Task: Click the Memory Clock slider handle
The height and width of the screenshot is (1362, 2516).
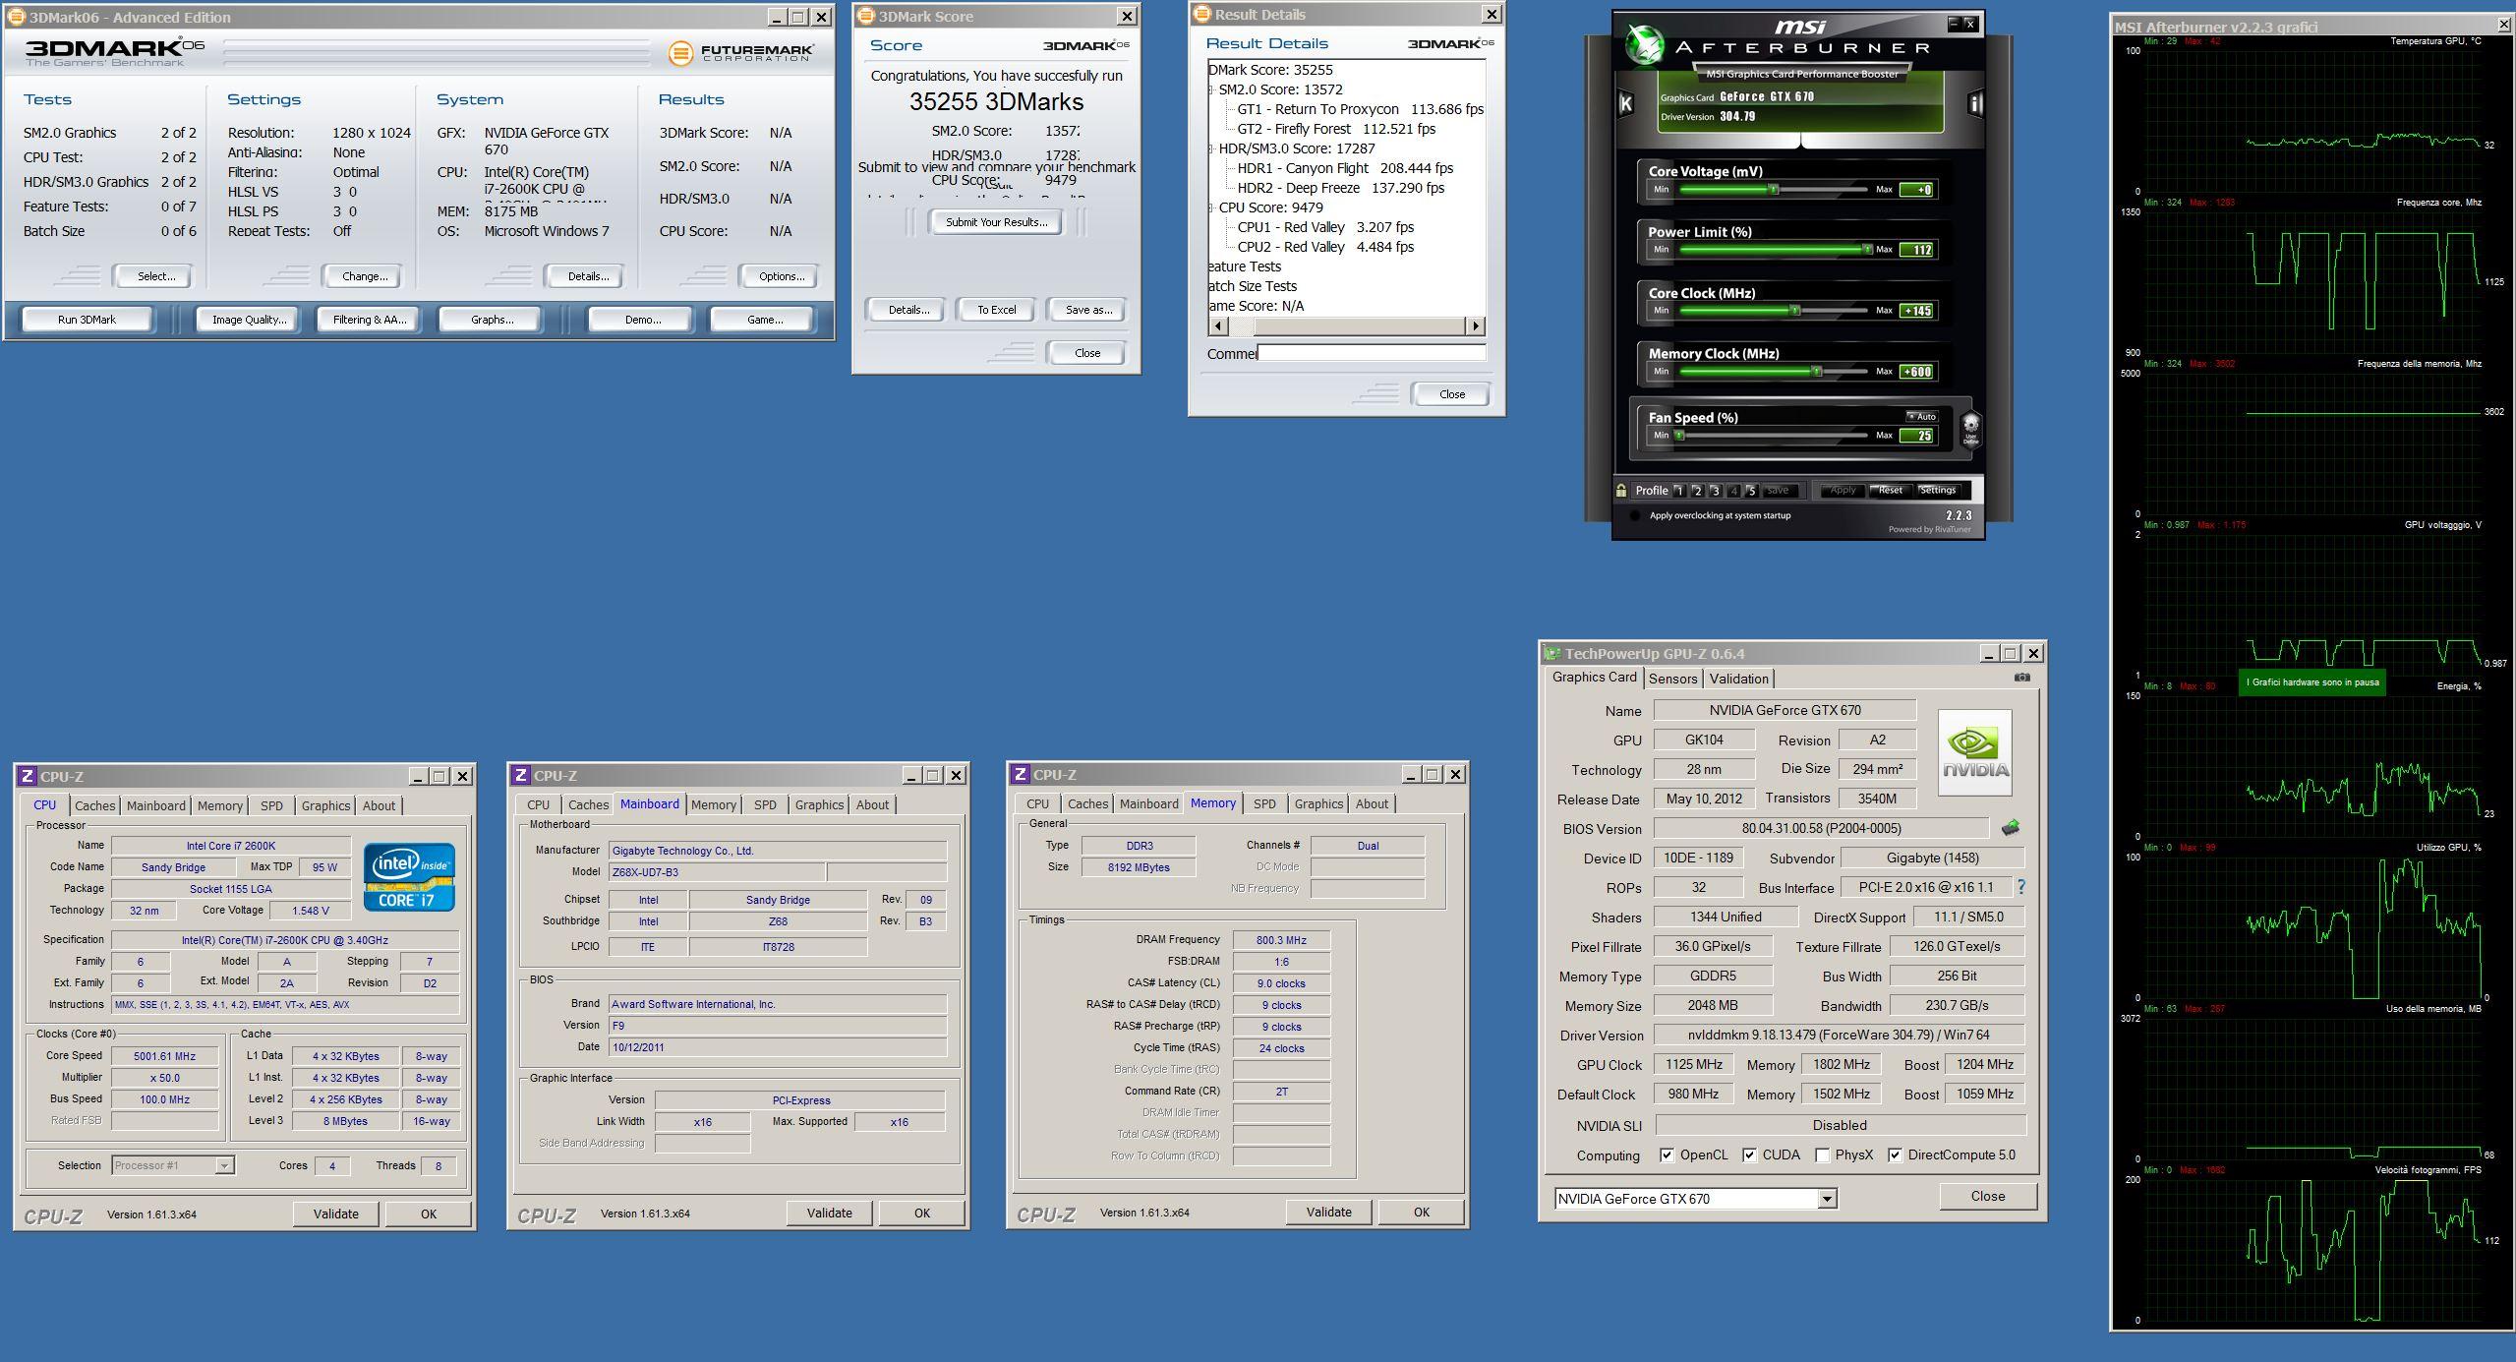Action: [x=1816, y=371]
